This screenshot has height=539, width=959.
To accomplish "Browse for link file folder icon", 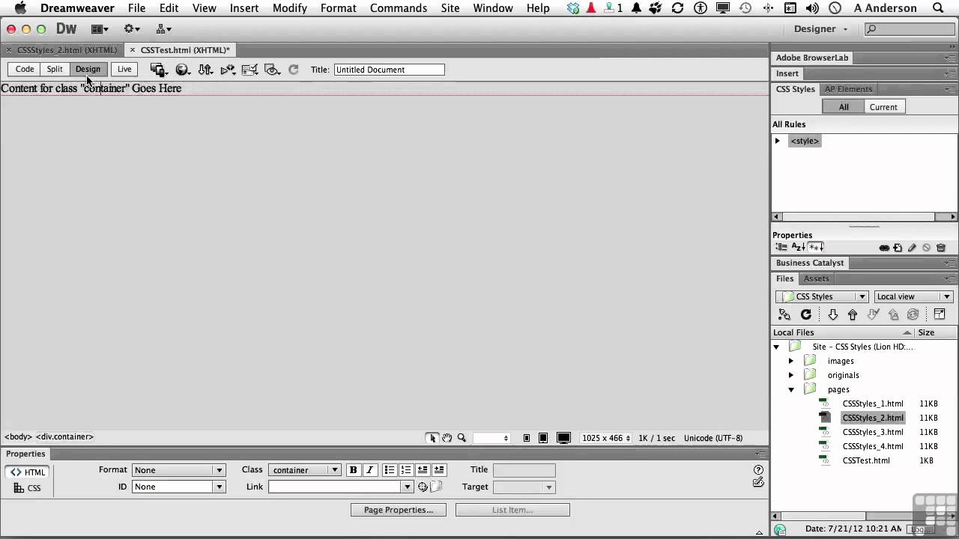I will coord(437,487).
